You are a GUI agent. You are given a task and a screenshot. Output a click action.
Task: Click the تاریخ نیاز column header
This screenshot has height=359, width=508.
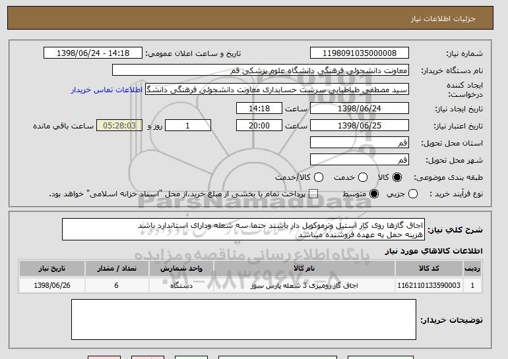(x=52, y=269)
